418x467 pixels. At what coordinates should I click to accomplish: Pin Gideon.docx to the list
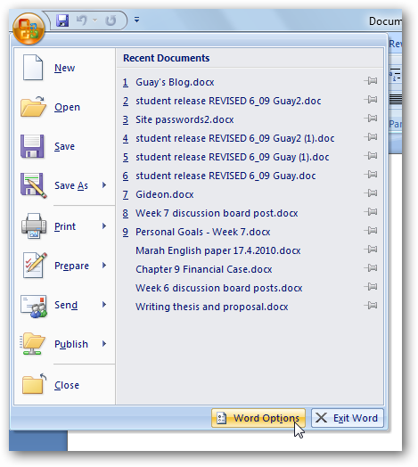tap(371, 193)
